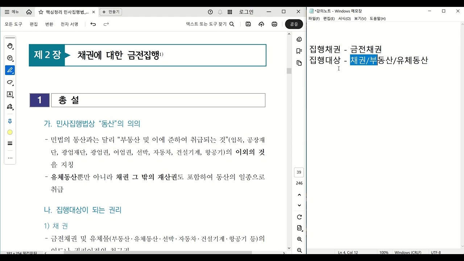
Task: Open the 보기(V) menu in Notepad
Action: pyautogui.click(x=360, y=18)
